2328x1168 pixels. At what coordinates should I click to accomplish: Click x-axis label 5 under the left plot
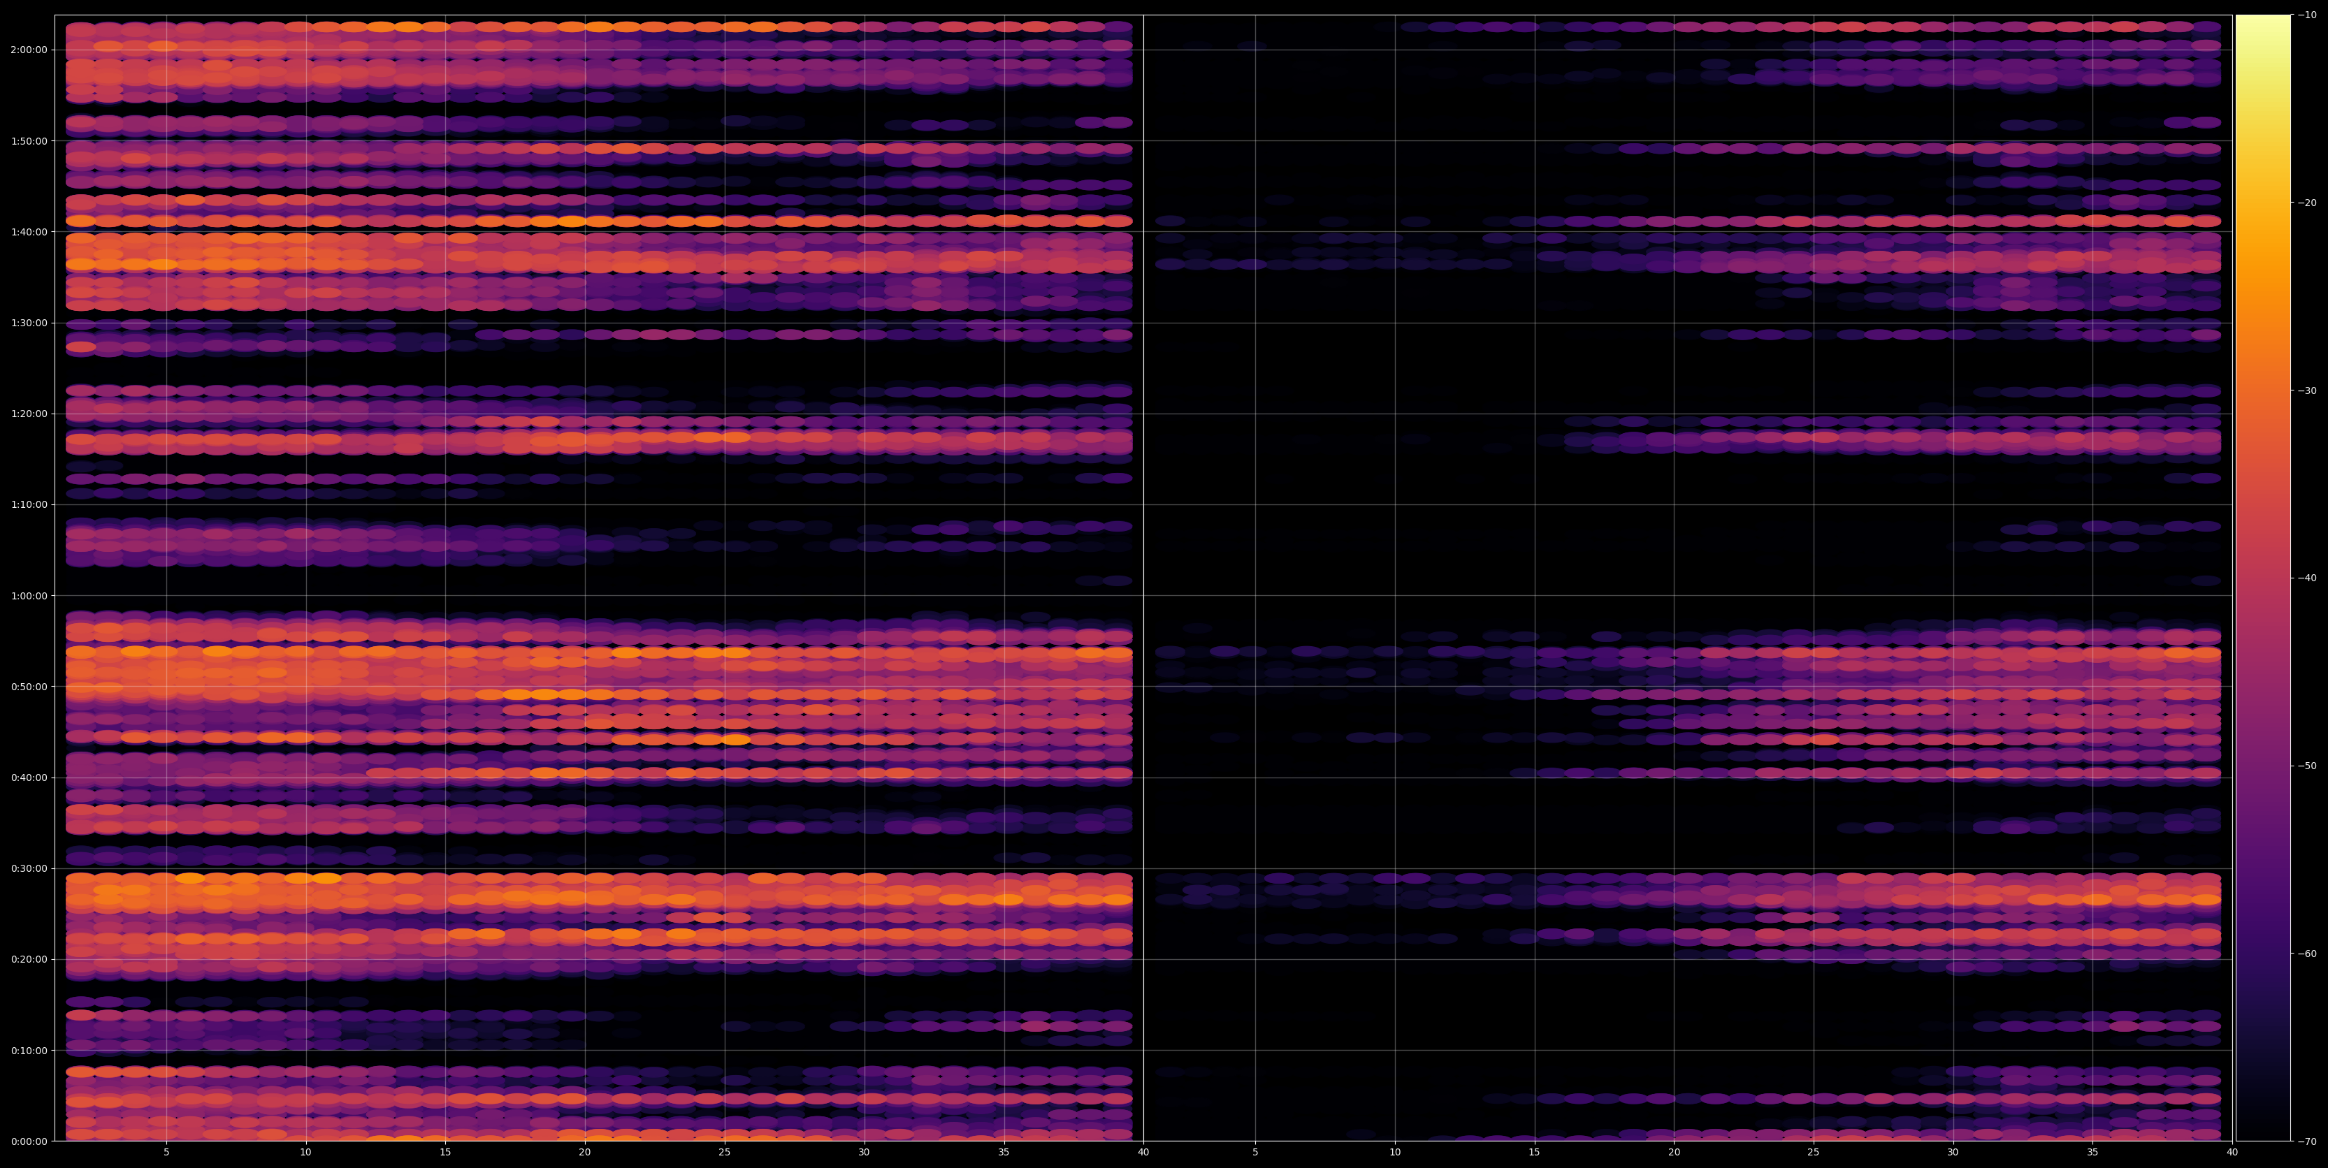(x=166, y=1153)
